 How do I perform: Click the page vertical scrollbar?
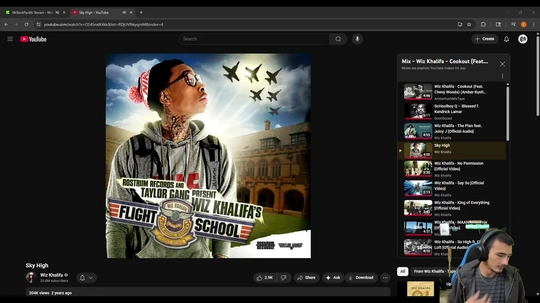(538, 76)
